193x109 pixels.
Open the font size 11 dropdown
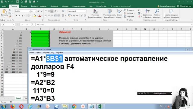point(36,11)
